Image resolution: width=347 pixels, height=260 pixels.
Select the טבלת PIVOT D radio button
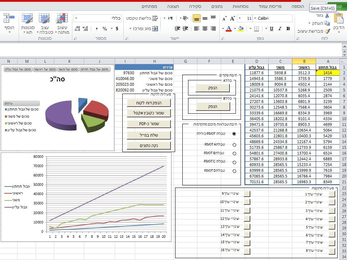[234, 171]
